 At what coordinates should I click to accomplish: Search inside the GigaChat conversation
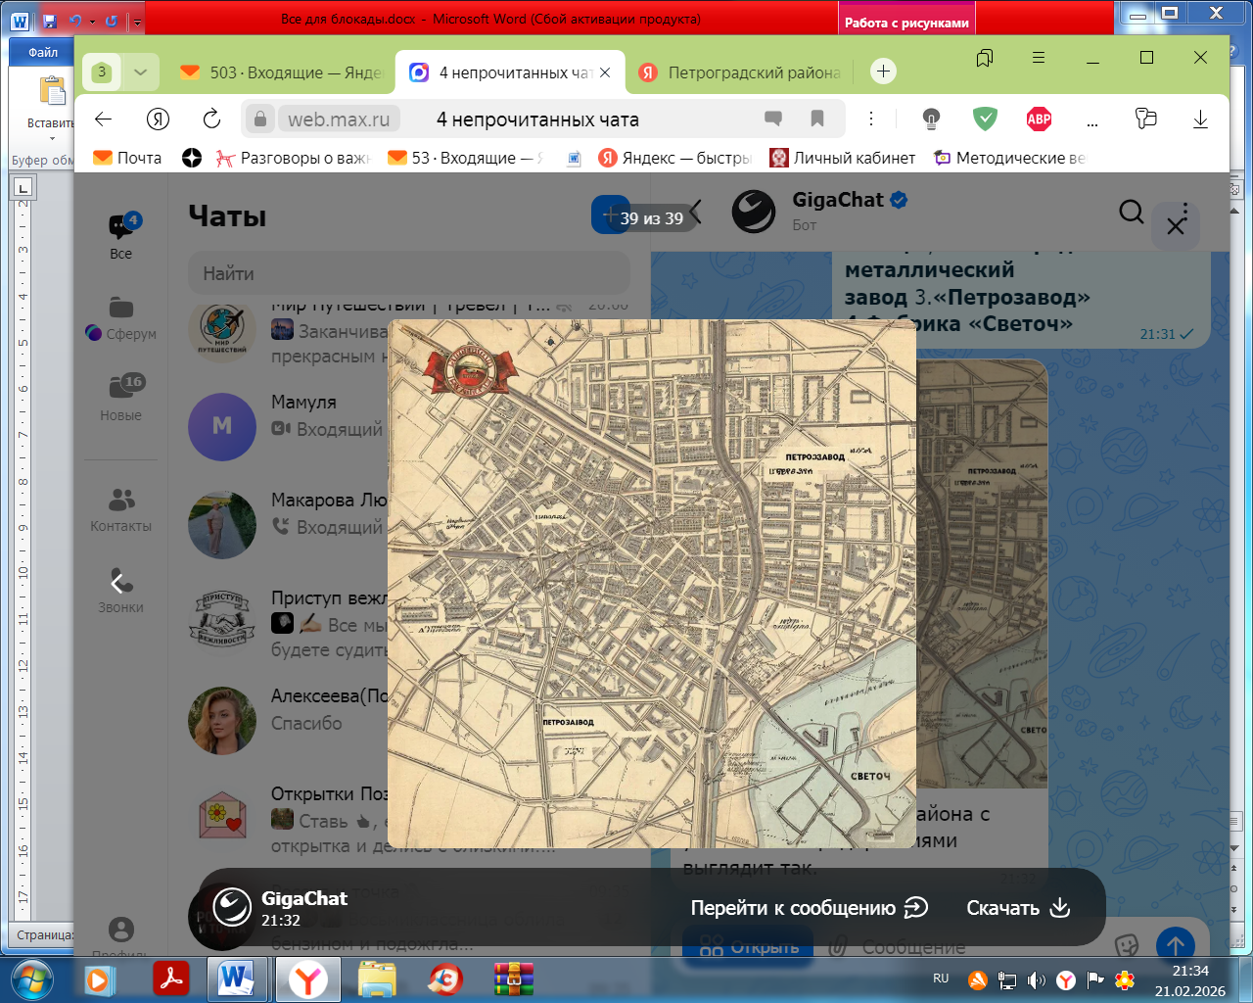tap(1131, 213)
